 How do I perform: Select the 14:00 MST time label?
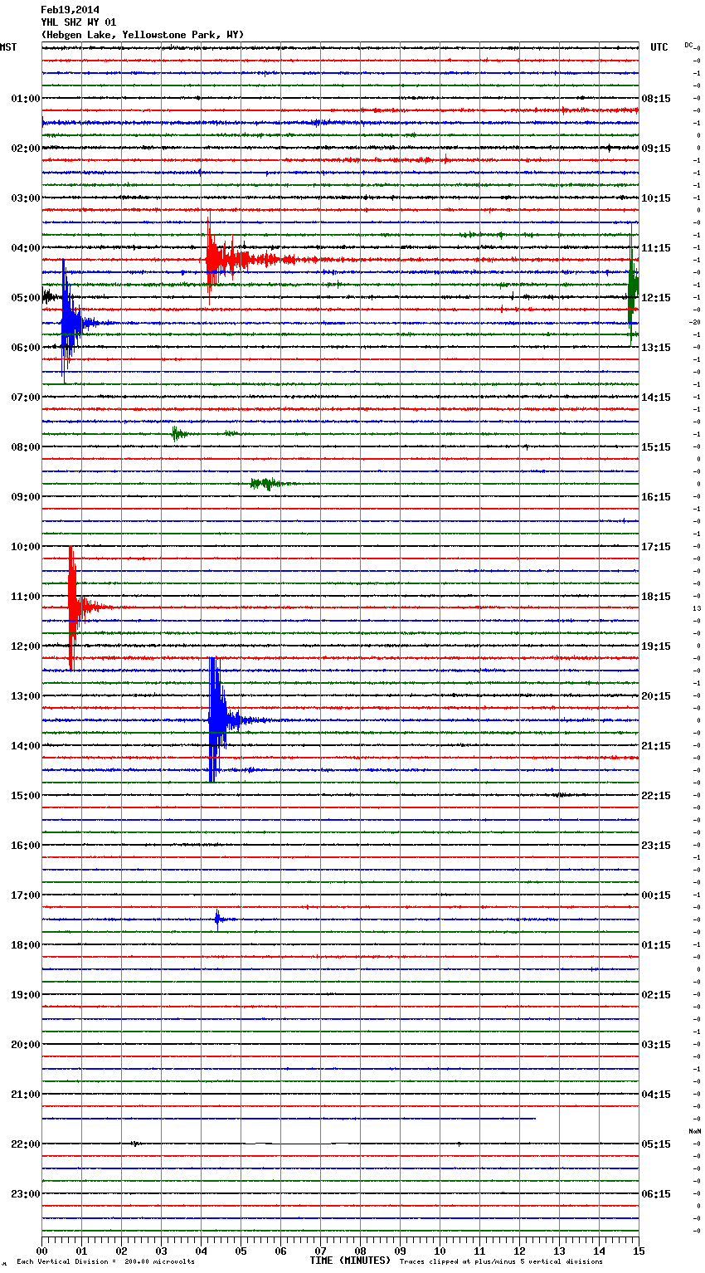25,745
